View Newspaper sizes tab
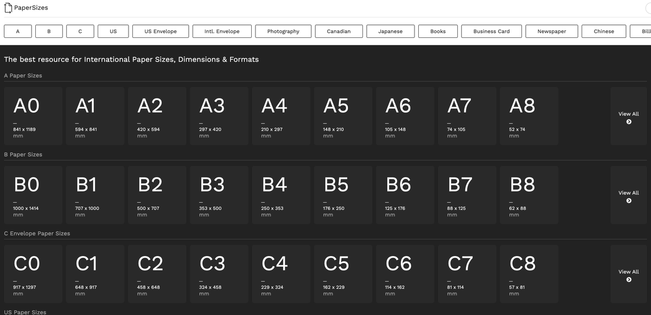This screenshot has width=651, height=315. click(x=552, y=31)
